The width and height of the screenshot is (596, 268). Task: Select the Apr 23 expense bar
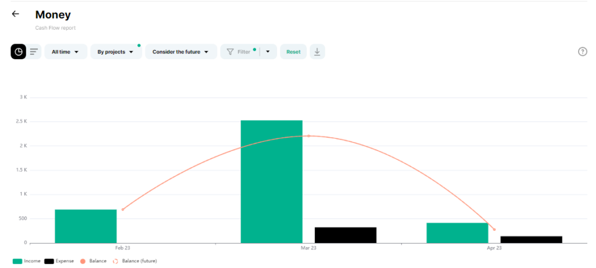click(x=531, y=240)
